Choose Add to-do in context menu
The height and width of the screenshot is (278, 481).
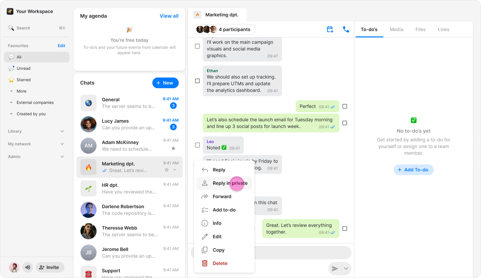[x=224, y=210]
